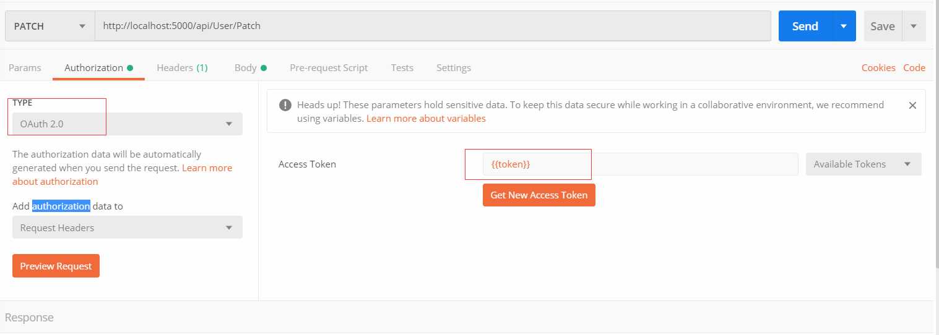Open the Pre-request Script tab
This screenshot has height=335, width=939.
(x=329, y=68)
